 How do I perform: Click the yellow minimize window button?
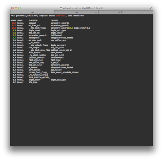(16, 8)
